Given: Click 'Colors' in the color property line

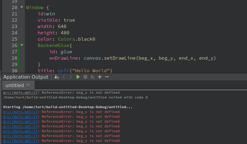Looking at the screenshot, I should (66, 39).
